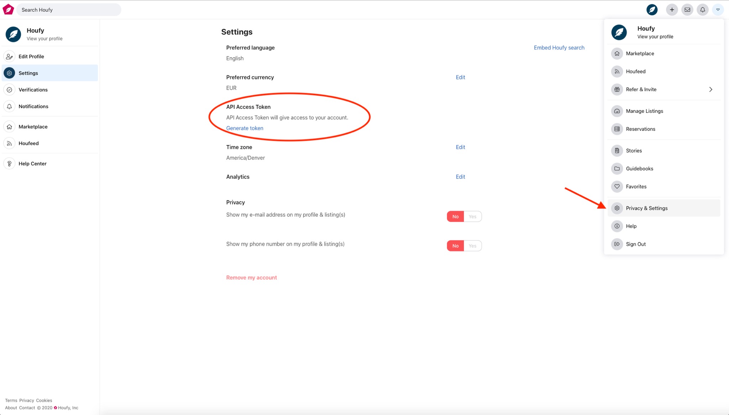Open the Contact footer link
The height and width of the screenshot is (415, 729).
27,408
